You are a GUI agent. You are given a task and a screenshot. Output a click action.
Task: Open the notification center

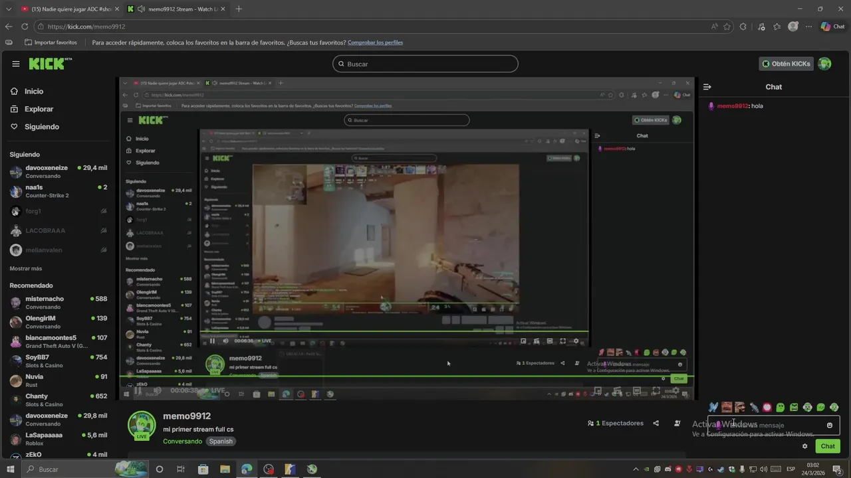point(837,469)
